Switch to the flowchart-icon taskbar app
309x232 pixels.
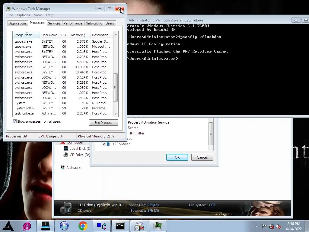[101, 226]
